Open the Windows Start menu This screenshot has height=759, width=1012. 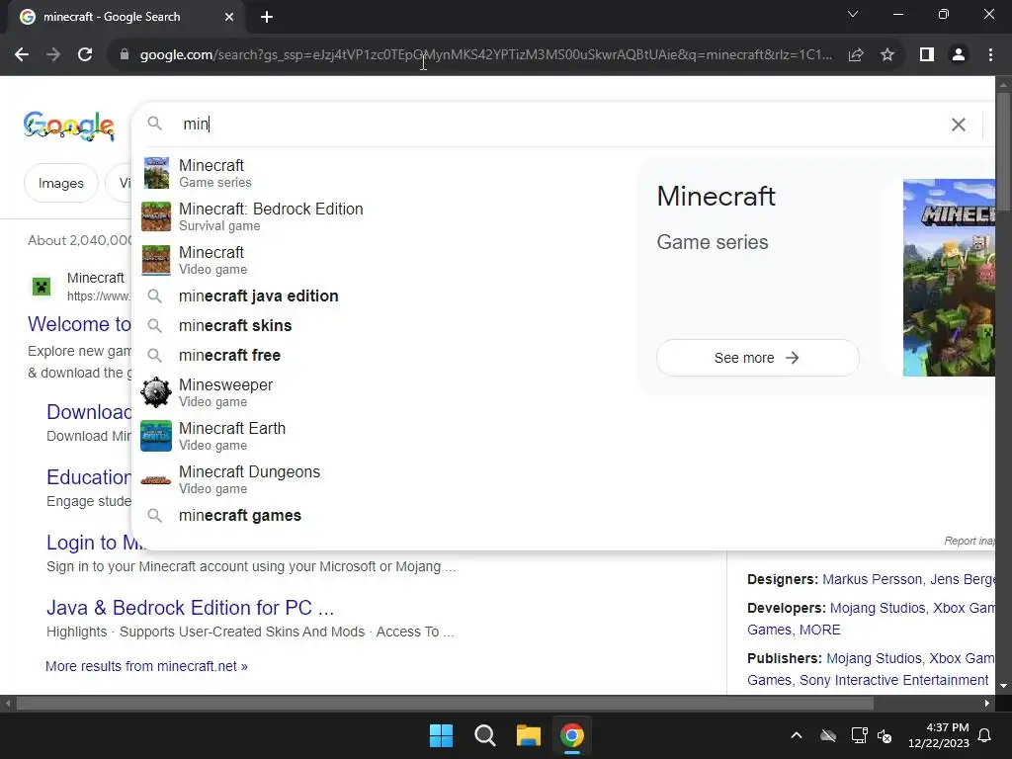[442, 735]
